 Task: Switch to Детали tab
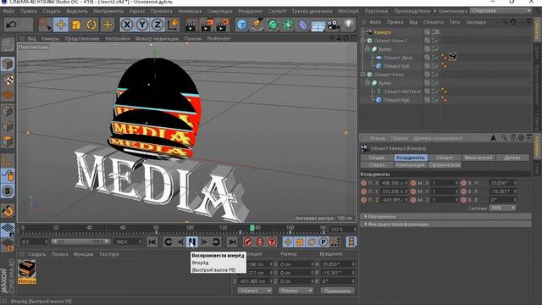tap(512, 158)
